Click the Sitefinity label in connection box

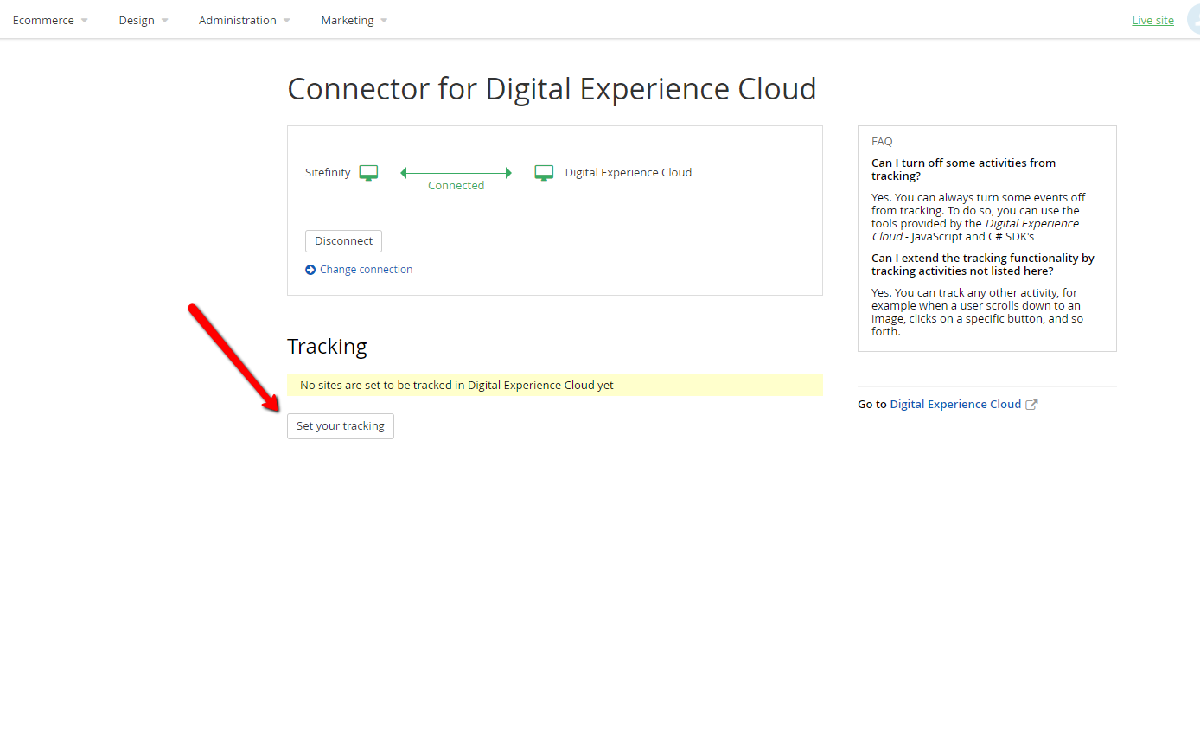click(328, 173)
